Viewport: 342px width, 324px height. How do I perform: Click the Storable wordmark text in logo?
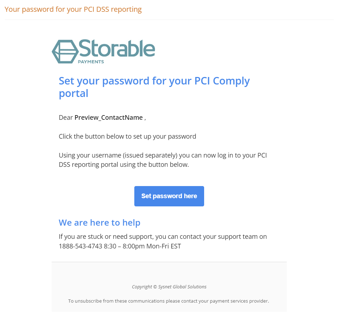(x=117, y=48)
